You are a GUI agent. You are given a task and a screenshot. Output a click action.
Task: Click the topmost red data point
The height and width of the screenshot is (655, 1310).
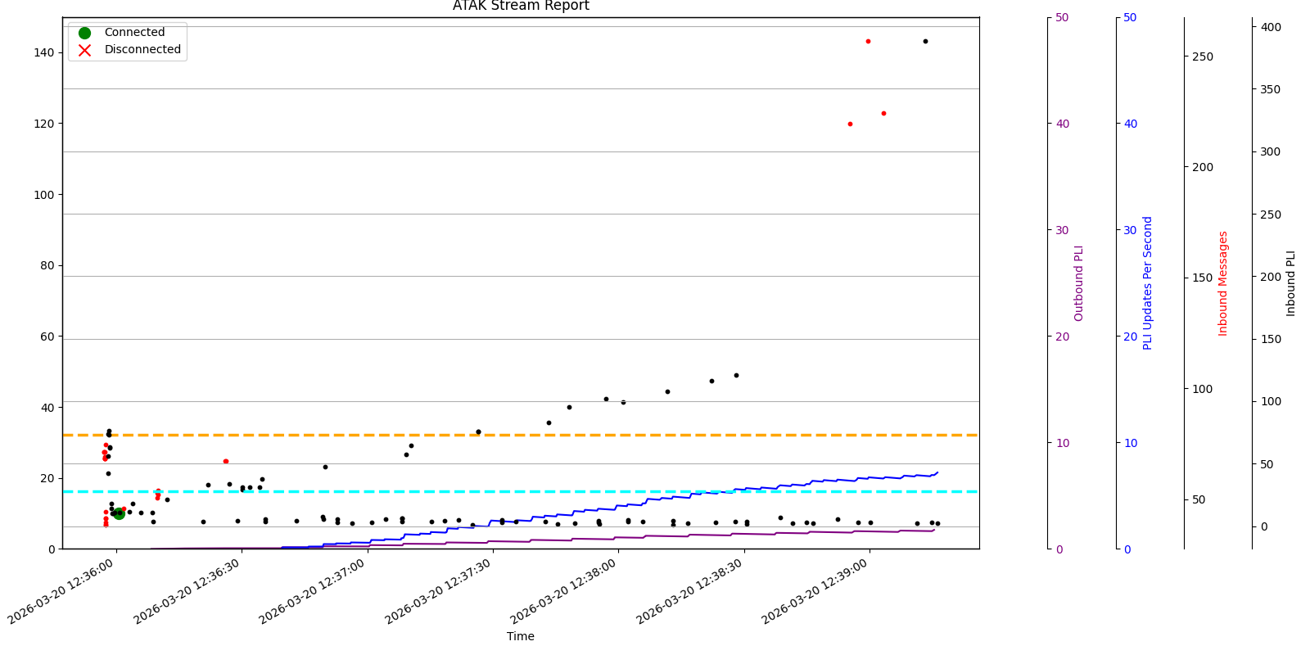[868, 42]
